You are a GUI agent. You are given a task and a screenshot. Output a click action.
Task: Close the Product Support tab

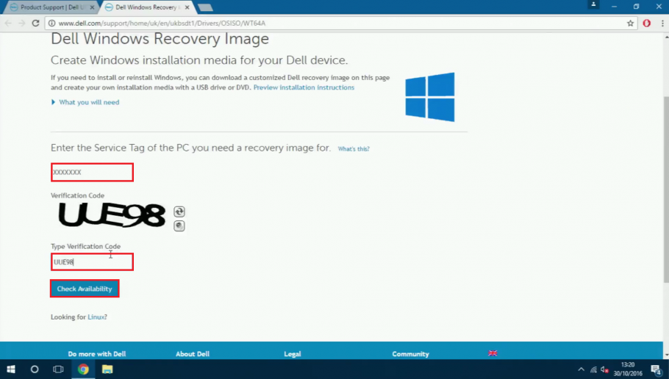(92, 7)
